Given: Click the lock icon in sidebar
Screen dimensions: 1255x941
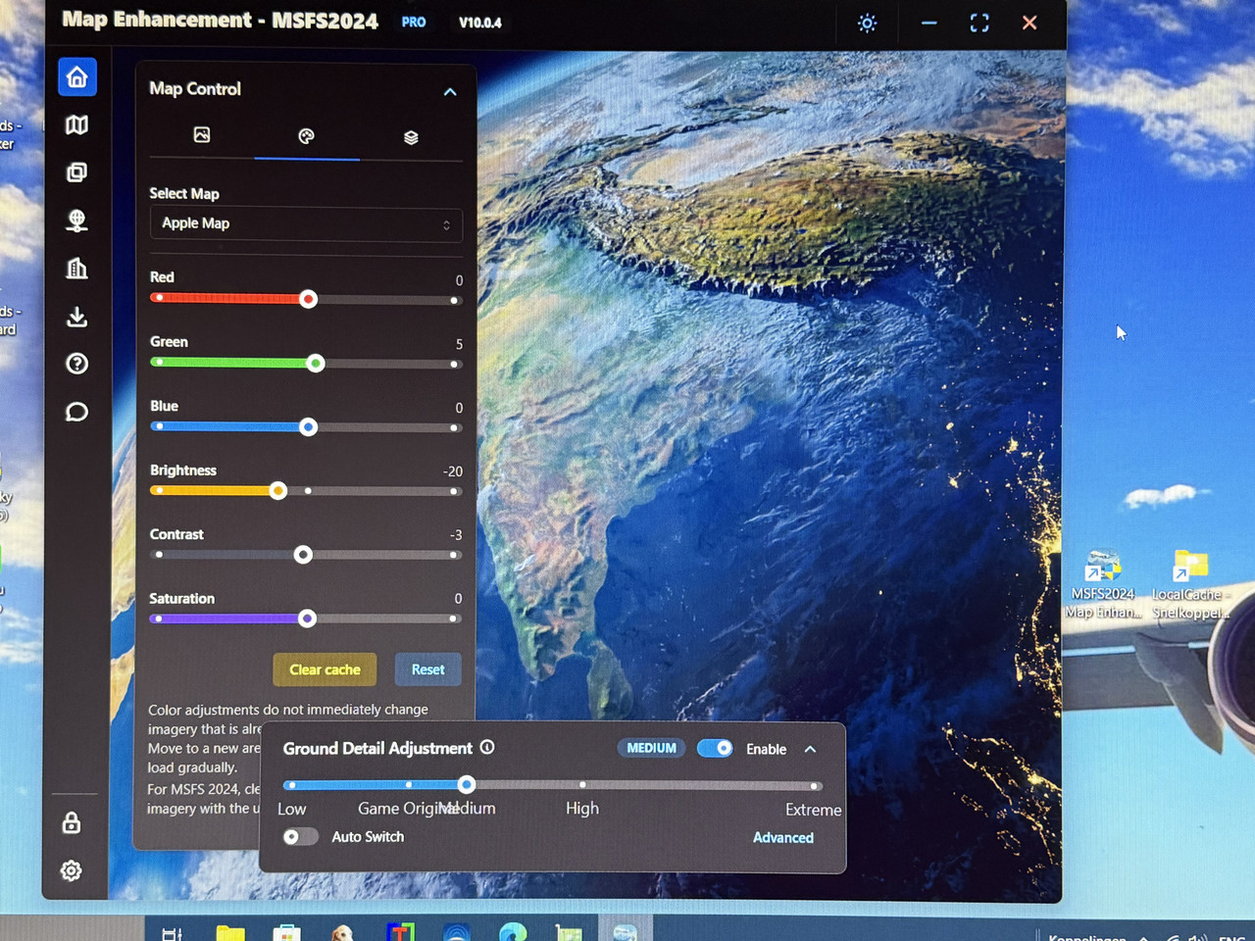Looking at the screenshot, I should (72, 822).
